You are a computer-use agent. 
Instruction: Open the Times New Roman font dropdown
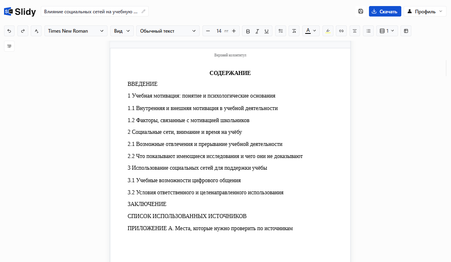click(x=76, y=31)
